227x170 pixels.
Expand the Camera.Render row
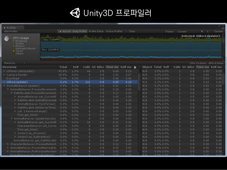(4, 75)
